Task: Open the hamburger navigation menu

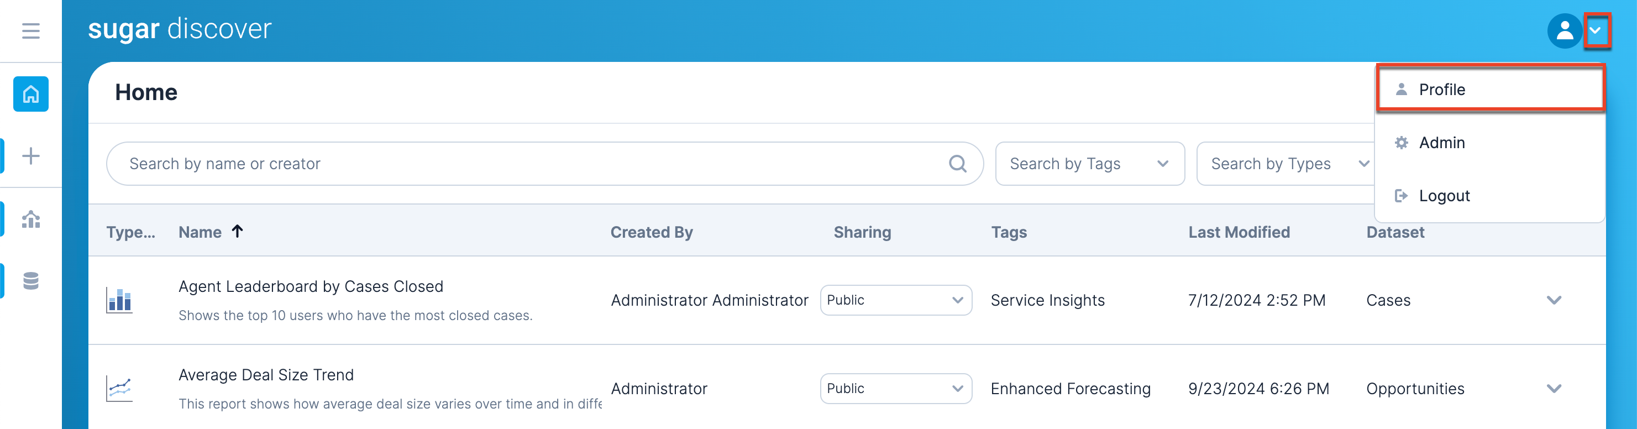Action: click(30, 30)
